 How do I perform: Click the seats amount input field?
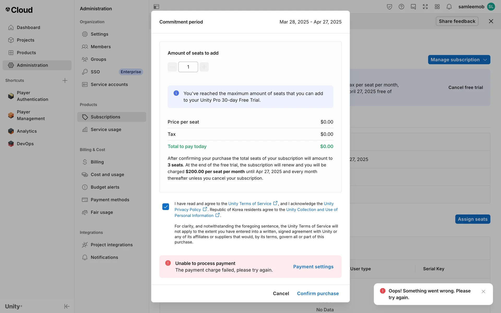(188, 67)
